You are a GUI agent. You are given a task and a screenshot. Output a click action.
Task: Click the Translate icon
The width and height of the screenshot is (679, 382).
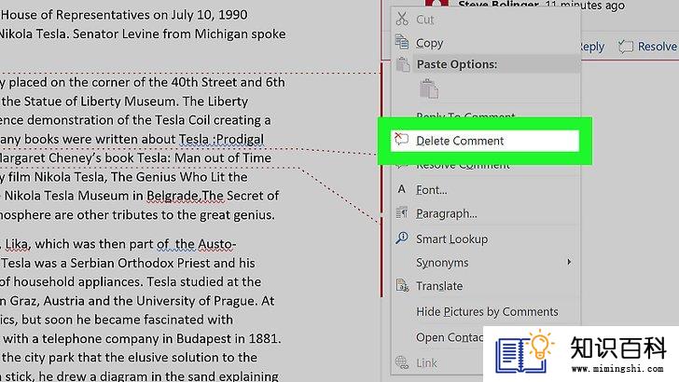[x=402, y=285]
